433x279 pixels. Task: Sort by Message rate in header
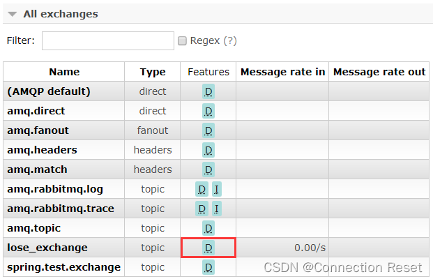tap(283, 72)
